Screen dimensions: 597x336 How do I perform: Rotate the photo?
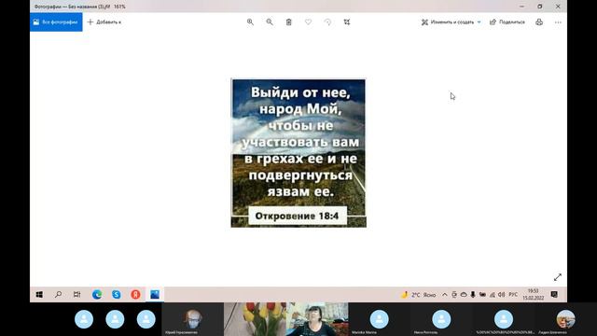click(x=327, y=22)
